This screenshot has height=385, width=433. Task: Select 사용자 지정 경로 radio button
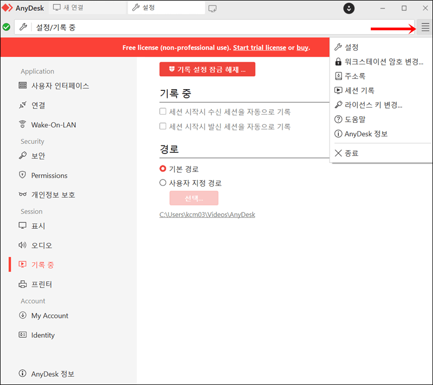[163, 183]
